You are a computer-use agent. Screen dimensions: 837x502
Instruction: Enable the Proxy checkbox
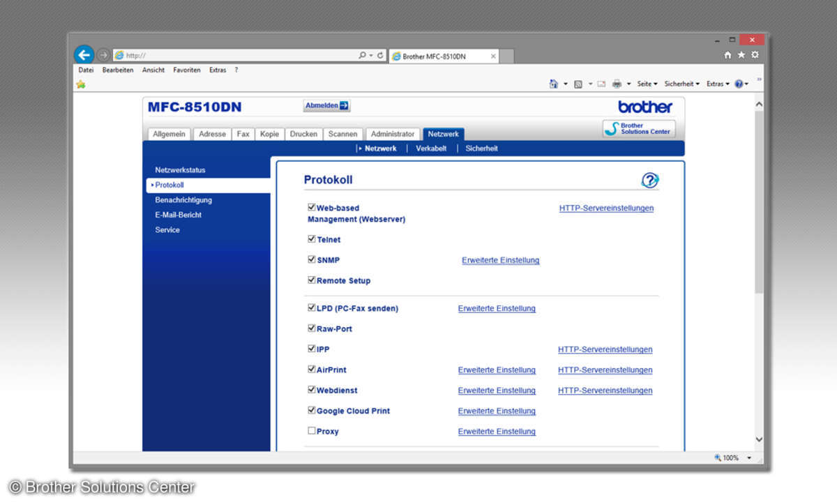click(x=311, y=431)
